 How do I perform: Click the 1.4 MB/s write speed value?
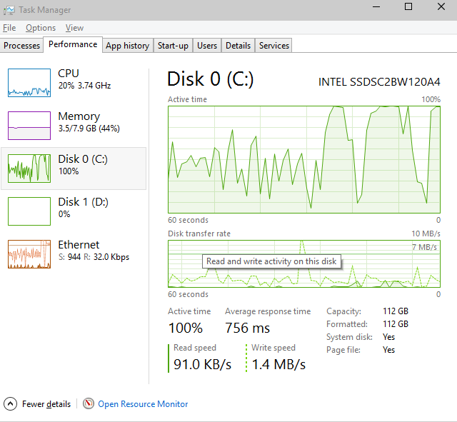click(x=278, y=364)
